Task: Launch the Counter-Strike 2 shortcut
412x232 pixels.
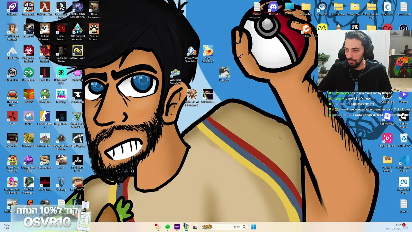Action: click(45, 120)
